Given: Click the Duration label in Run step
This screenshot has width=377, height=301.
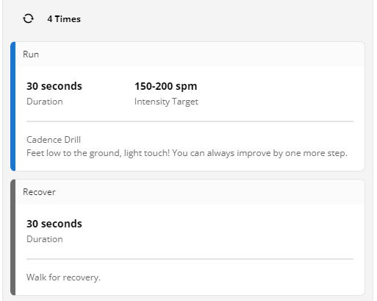Looking at the screenshot, I should point(45,102).
